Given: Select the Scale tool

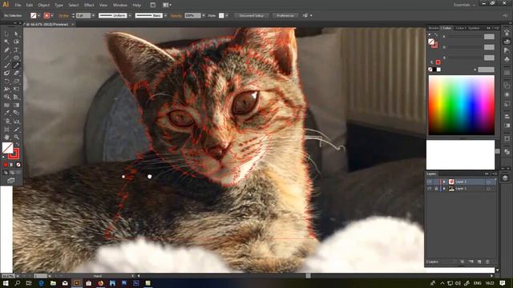Looking at the screenshot, I should 16,82.
